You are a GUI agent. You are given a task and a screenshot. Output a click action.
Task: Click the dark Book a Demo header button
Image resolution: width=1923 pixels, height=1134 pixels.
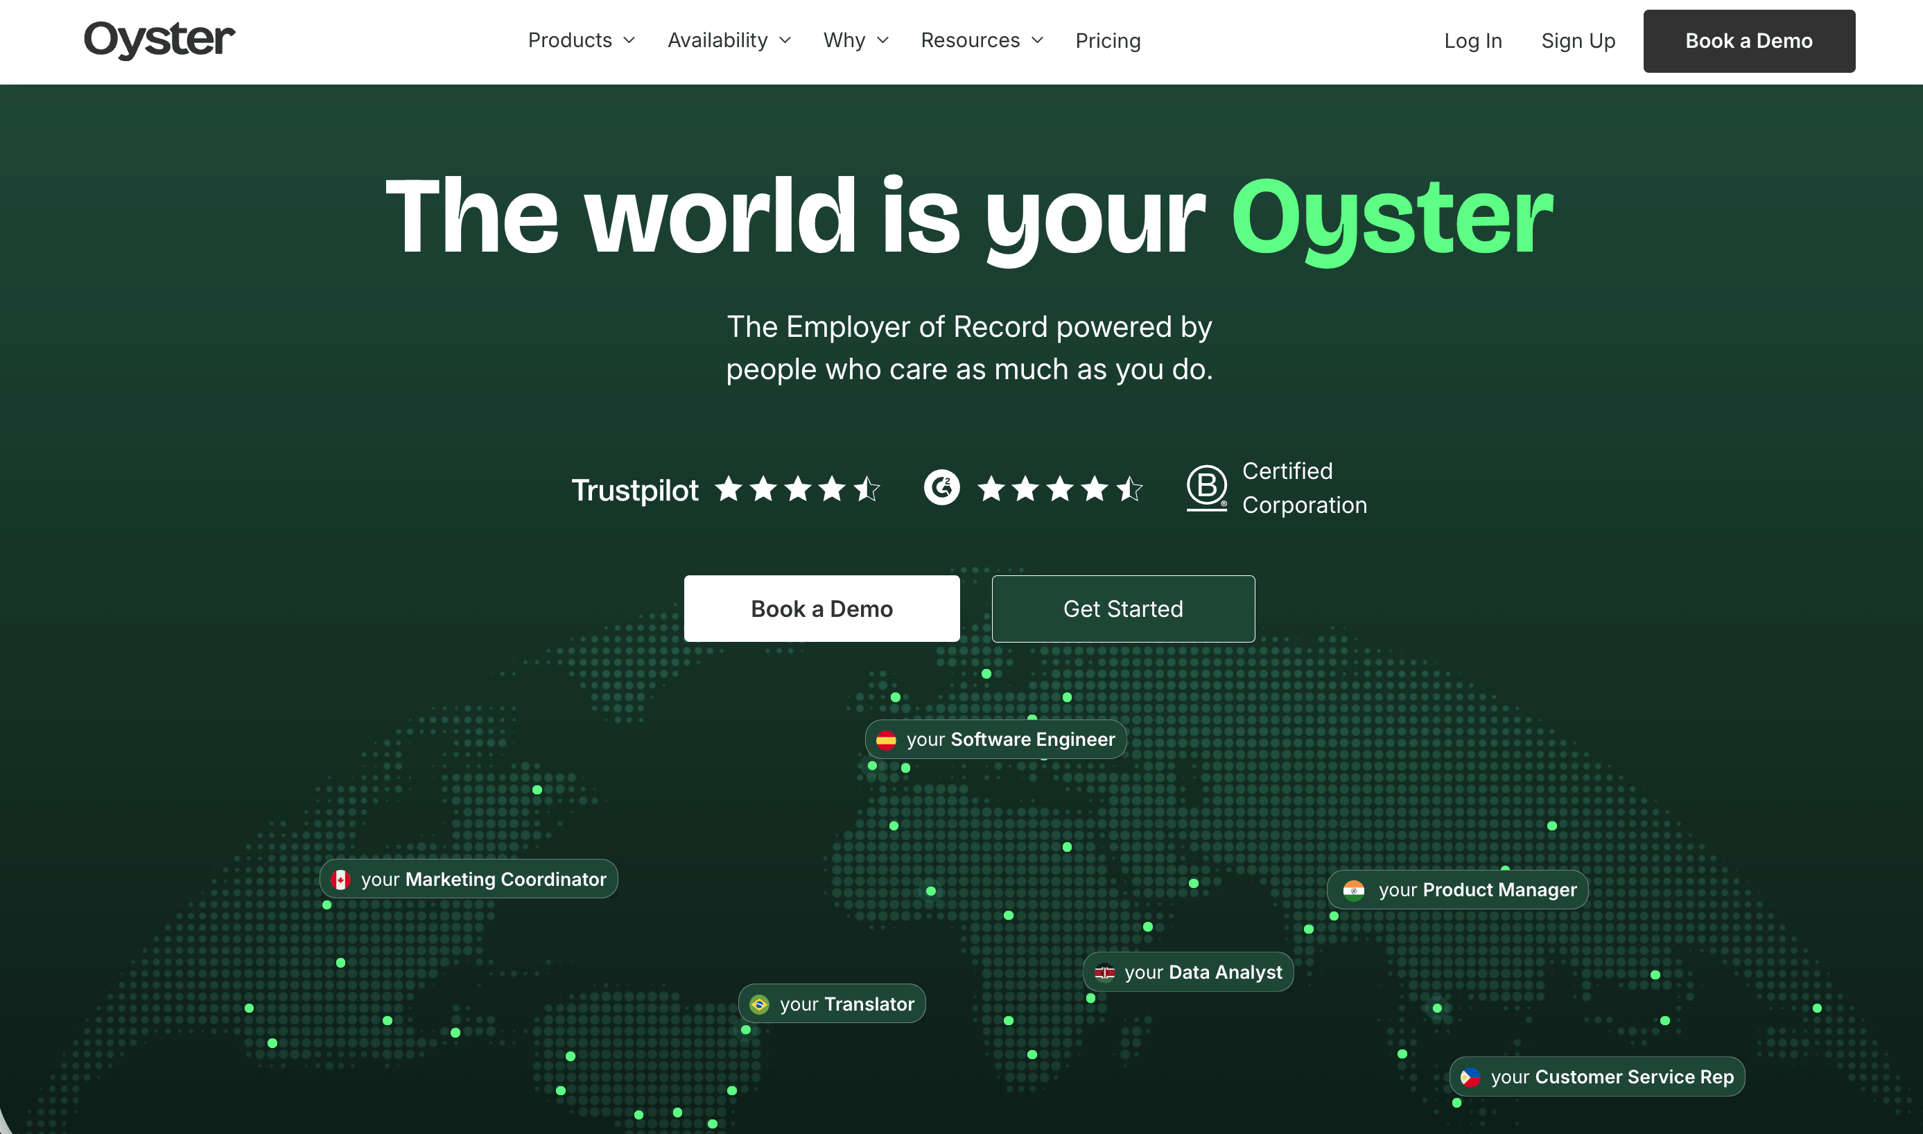[x=1749, y=40]
